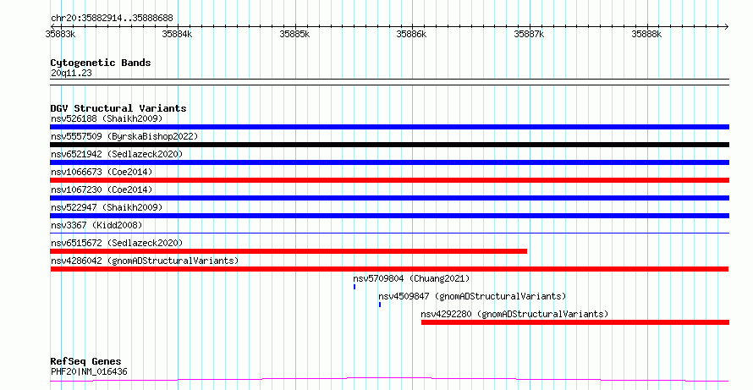This screenshot has height=390, width=753.
Task: Click the magenta PHF20 gene line
Action: [x=389, y=380]
